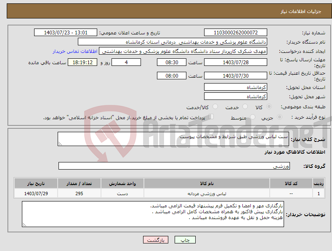Click the resize handle of description textarea
332x251 pixels.
(x=60, y=144)
